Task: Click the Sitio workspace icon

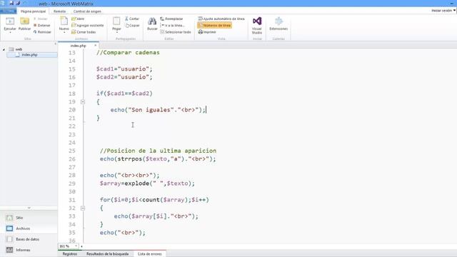Action: pos(9,218)
